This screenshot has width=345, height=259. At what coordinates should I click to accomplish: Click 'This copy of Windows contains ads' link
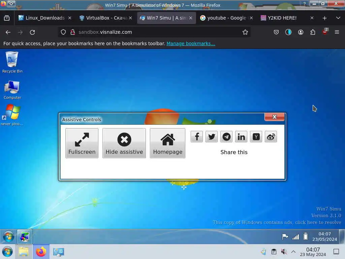tap(277, 222)
